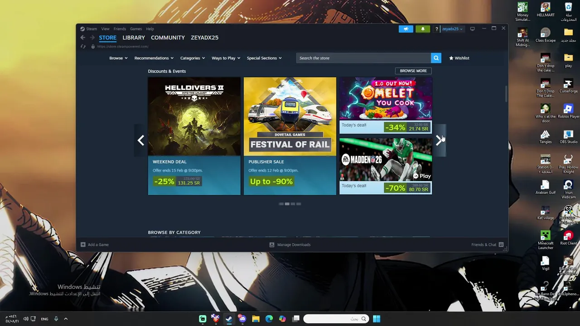This screenshot has height=326, width=580.
Task: Go to the ZEYADX25 profile tab
Action: click(204, 38)
